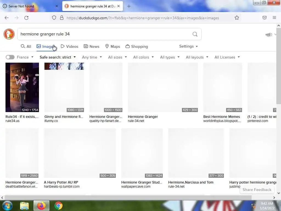Image resolution: width=281 pixels, height=211 pixels.
Task: Open the Any time filter dropdown
Action: 92,57
